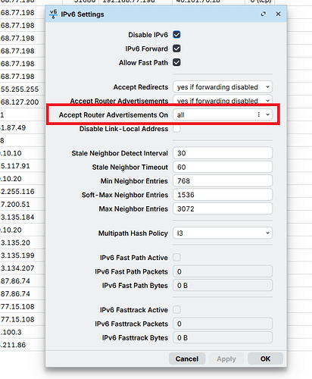This screenshot has width=312, height=379.
Task: Select the 3.135.199 cell in background table
Action: 17,255
